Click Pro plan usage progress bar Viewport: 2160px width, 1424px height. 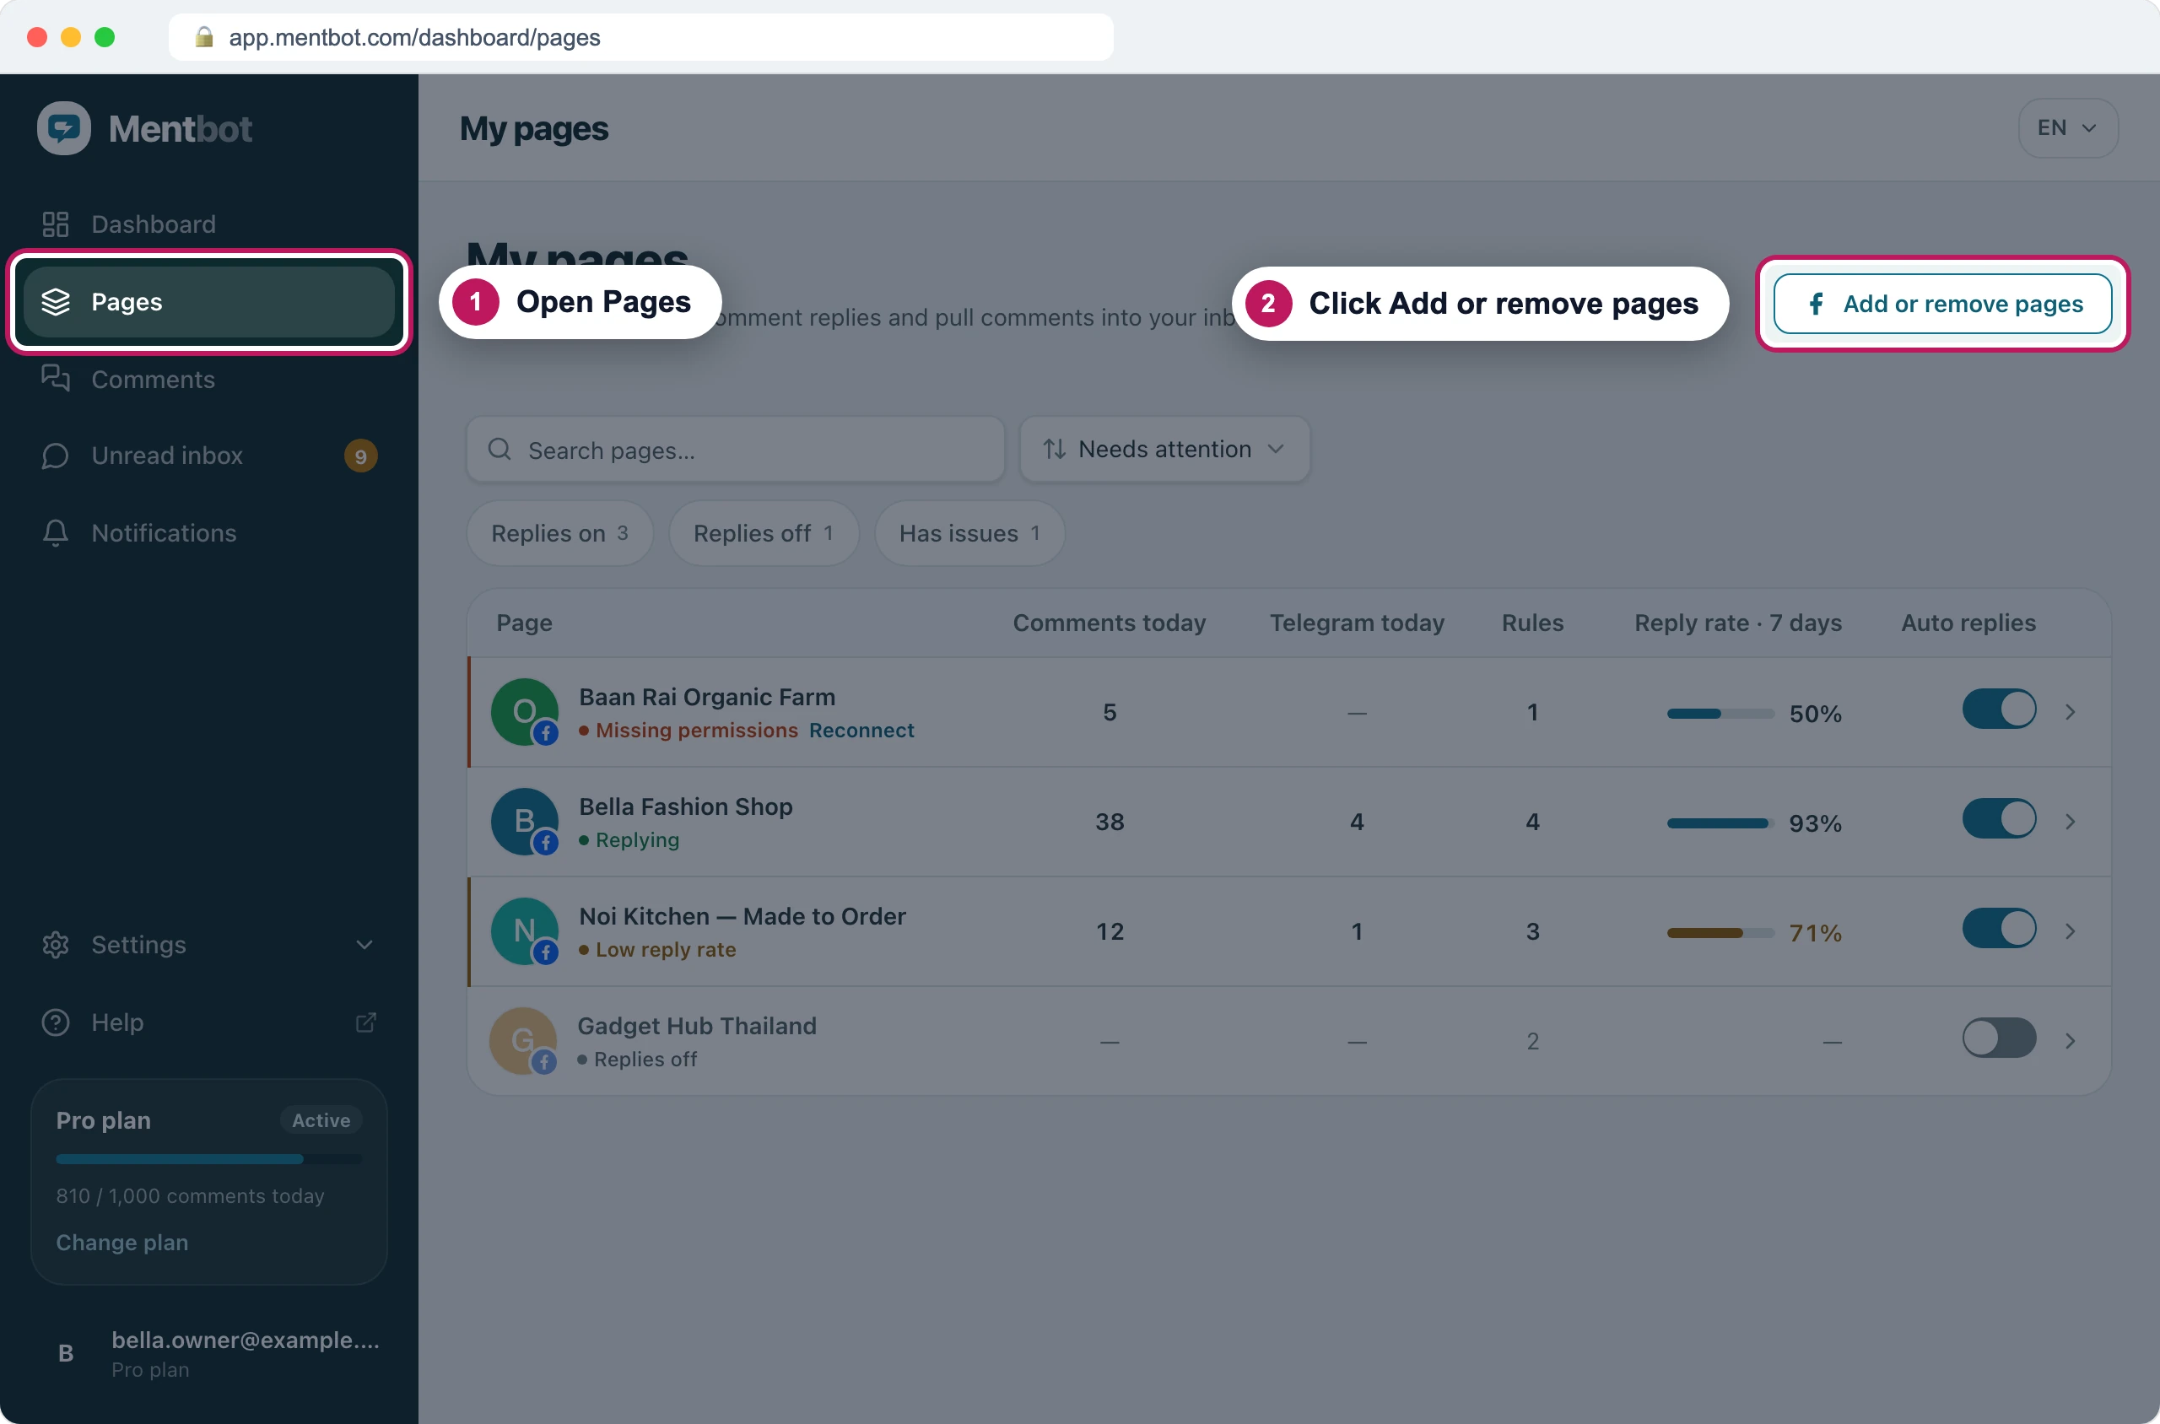point(209,1160)
